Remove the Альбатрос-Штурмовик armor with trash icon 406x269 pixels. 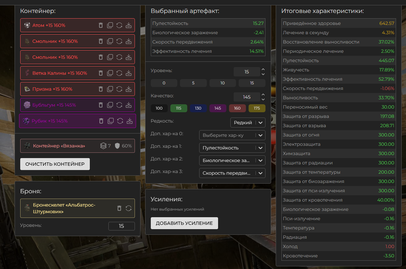119,208
